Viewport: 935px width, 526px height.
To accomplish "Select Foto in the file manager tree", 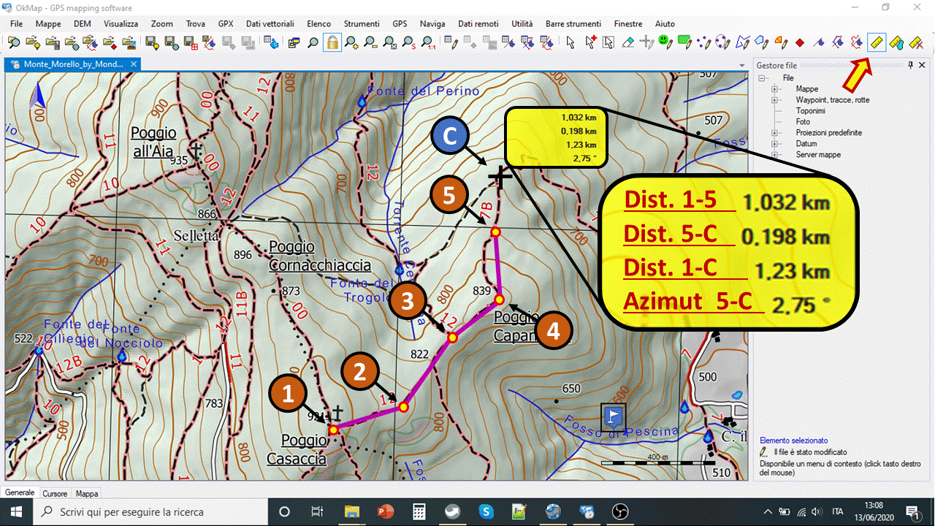I will (803, 122).
